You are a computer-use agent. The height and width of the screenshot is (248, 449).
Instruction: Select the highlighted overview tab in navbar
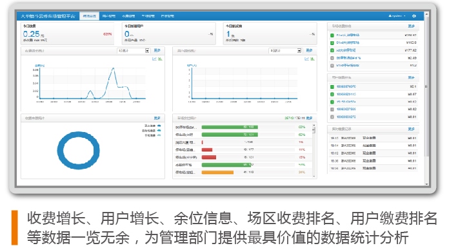[89, 16]
